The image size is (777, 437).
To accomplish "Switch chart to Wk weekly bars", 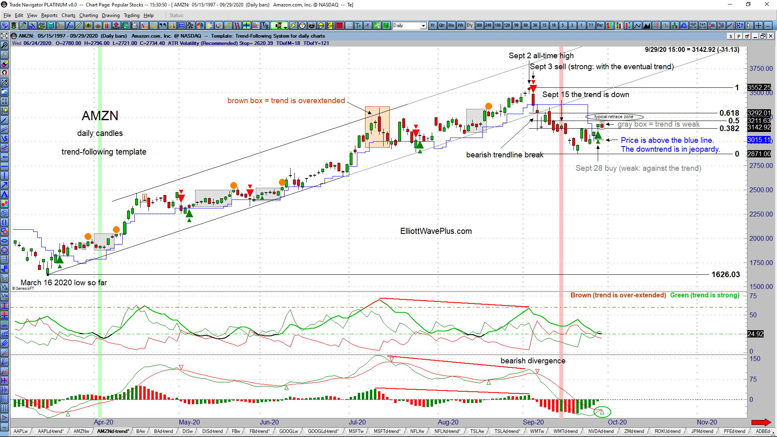I will pyautogui.click(x=460, y=25).
